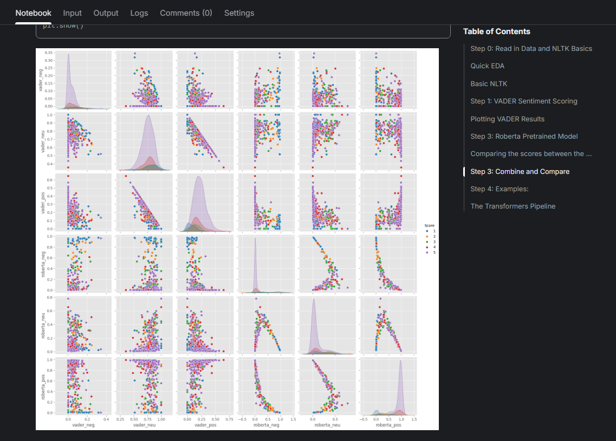Navigate to Step 4: Examples section
Viewport: 616px width, 441px height.
point(499,189)
